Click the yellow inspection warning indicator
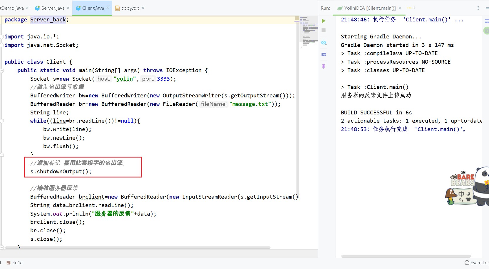The image size is (489, 269). pyautogui.click(x=297, y=18)
